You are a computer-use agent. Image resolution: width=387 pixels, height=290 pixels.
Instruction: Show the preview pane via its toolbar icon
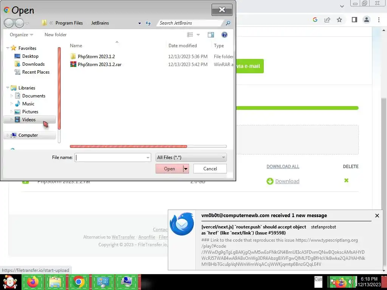[x=211, y=35]
